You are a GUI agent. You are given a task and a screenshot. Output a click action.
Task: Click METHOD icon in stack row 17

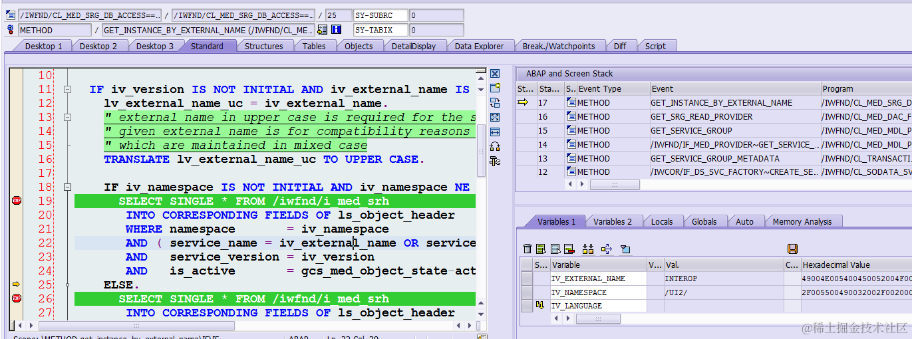coord(571,102)
